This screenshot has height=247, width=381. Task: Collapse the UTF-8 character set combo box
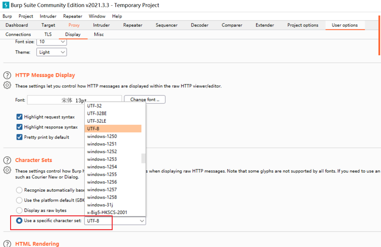click(x=115, y=221)
